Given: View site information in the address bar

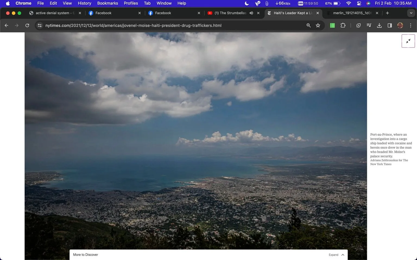Looking at the screenshot, I should click(x=40, y=25).
